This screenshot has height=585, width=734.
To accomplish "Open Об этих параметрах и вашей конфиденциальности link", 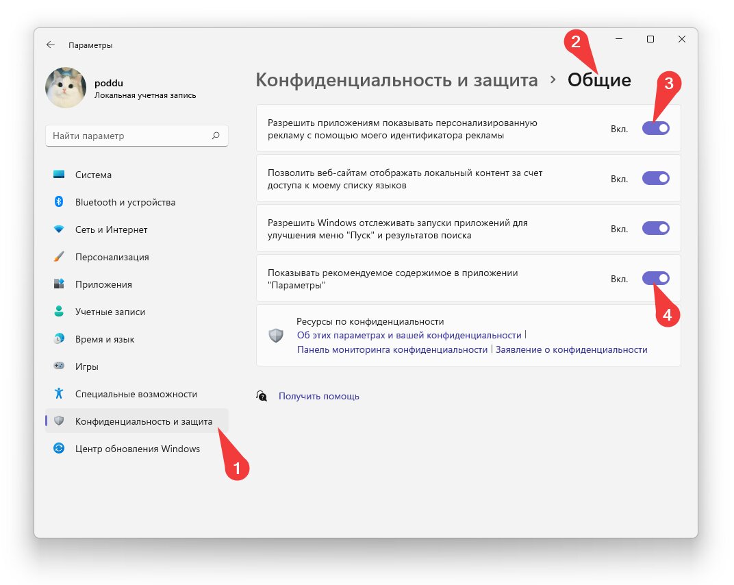I will [409, 336].
